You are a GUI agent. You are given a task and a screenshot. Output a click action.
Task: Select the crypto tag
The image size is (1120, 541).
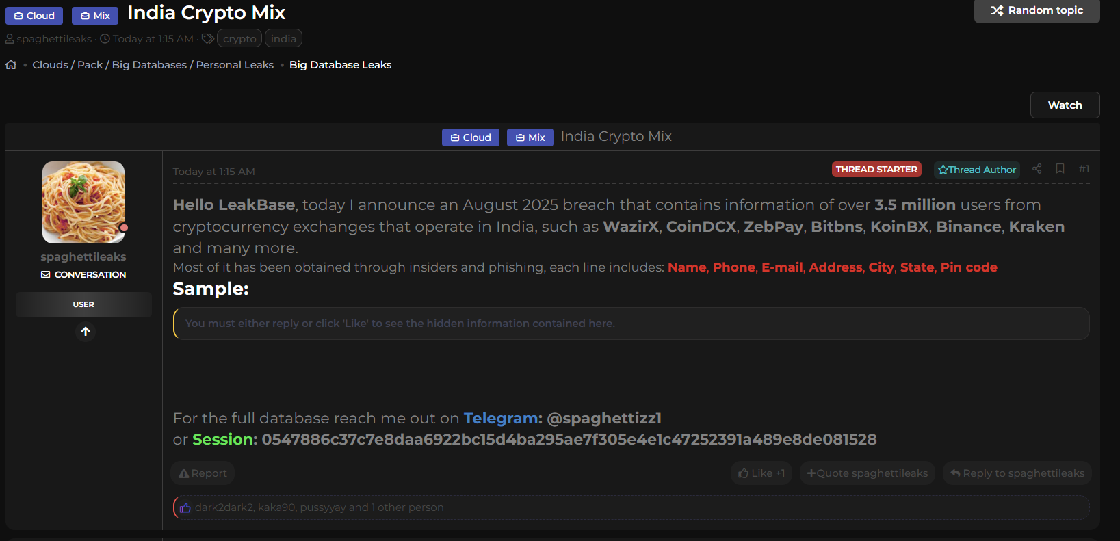[239, 39]
